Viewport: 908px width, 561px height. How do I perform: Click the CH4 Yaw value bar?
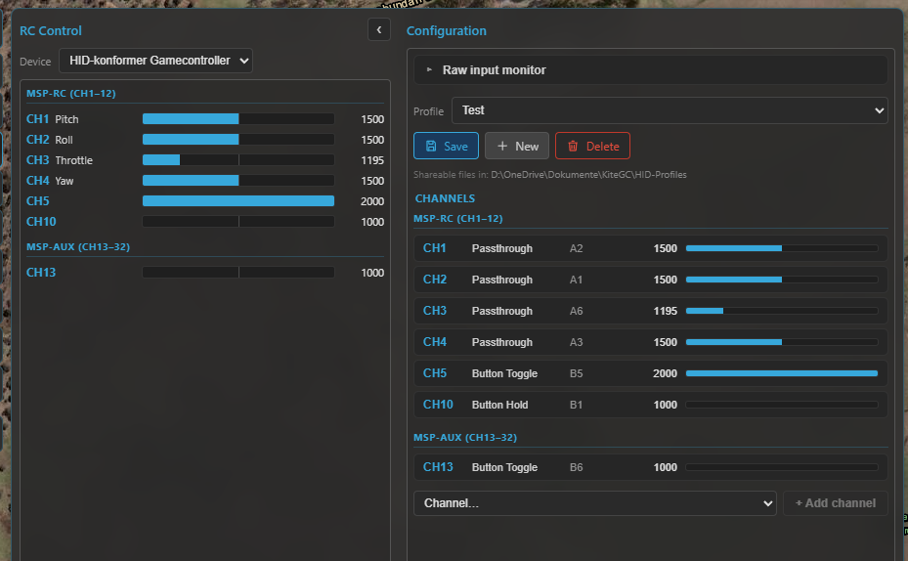coord(238,181)
